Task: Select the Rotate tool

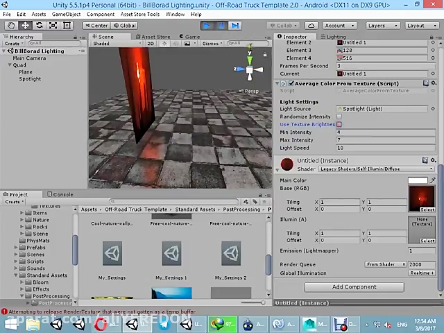Action: point(37,25)
